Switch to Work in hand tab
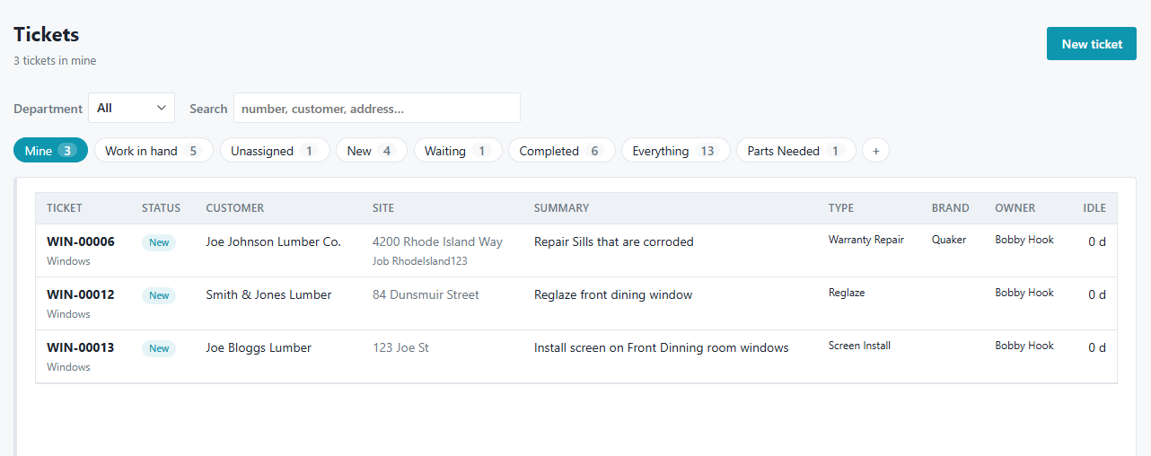 click(x=154, y=151)
